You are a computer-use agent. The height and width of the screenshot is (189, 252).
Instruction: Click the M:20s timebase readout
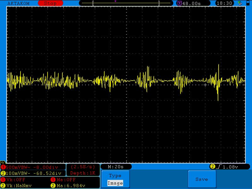tap(116, 167)
